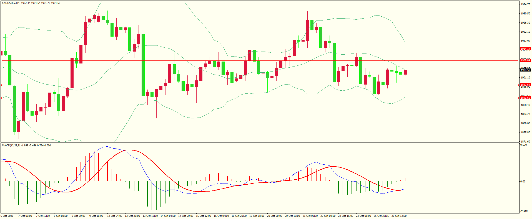Click the 14 Oct 20:00 time label
532x219 pixels.
pyautogui.click(x=186, y=216)
